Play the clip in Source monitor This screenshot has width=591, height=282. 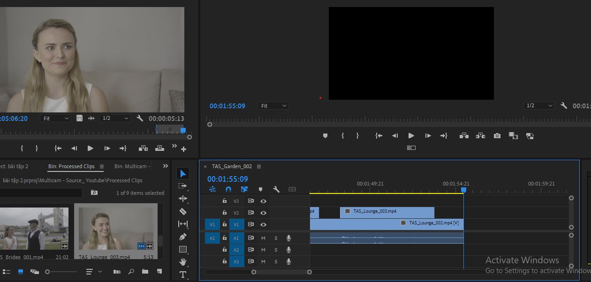[x=91, y=148]
